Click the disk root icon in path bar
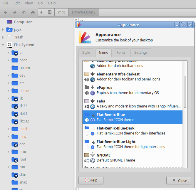Viewport: 196px width, 190px height. pyautogui.click(x=50, y=12)
